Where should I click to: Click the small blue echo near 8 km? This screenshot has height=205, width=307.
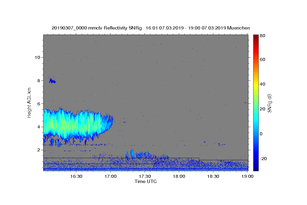point(52,81)
